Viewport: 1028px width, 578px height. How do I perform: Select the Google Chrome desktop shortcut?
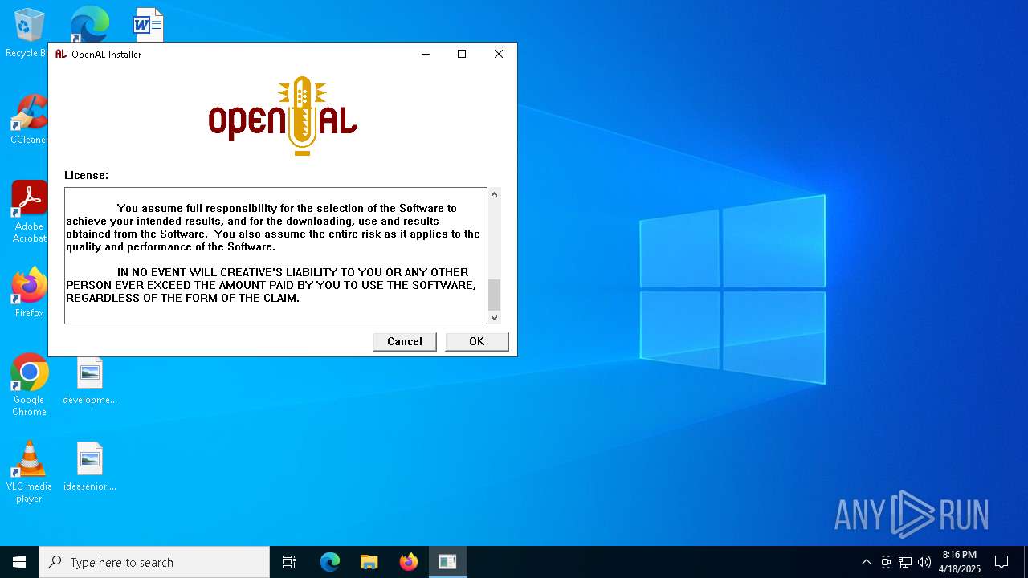point(29,385)
